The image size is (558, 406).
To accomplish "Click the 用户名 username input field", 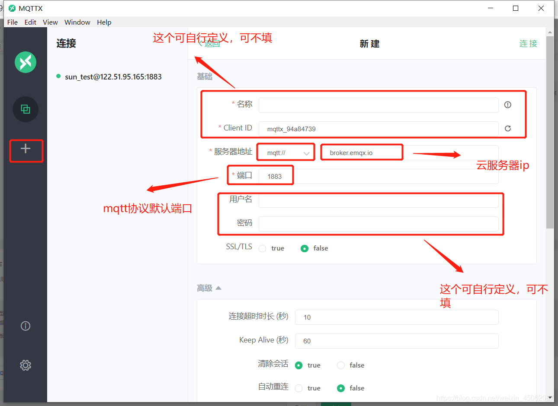I will click(378, 200).
